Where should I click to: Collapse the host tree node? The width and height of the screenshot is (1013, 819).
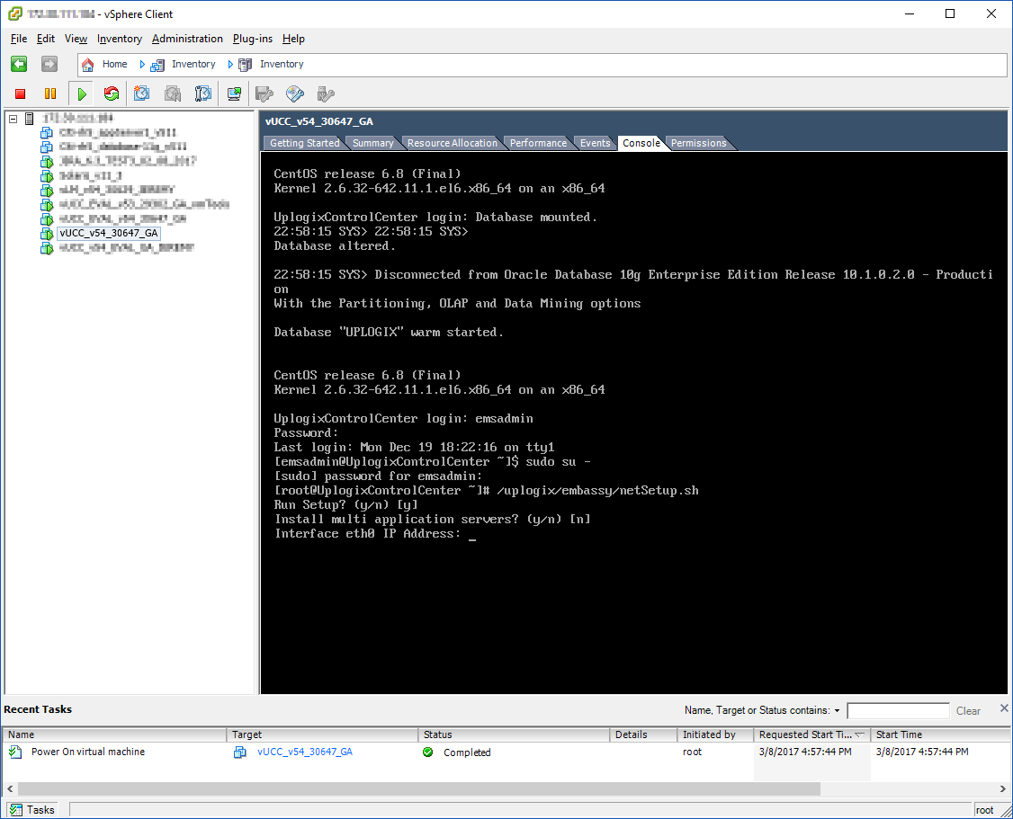point(13,119)
